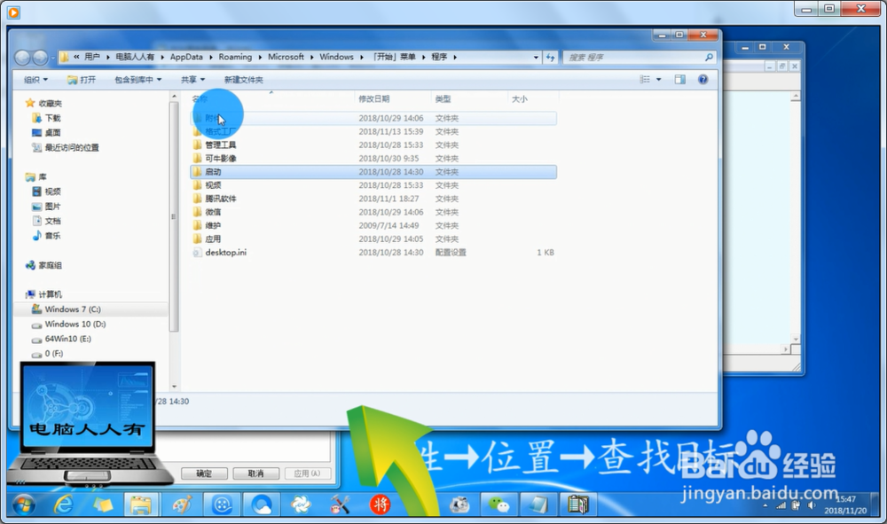This screenshot has width=887, height=524.
Task: Open the Paint palette taskbar icon
Action: [182, 504]
